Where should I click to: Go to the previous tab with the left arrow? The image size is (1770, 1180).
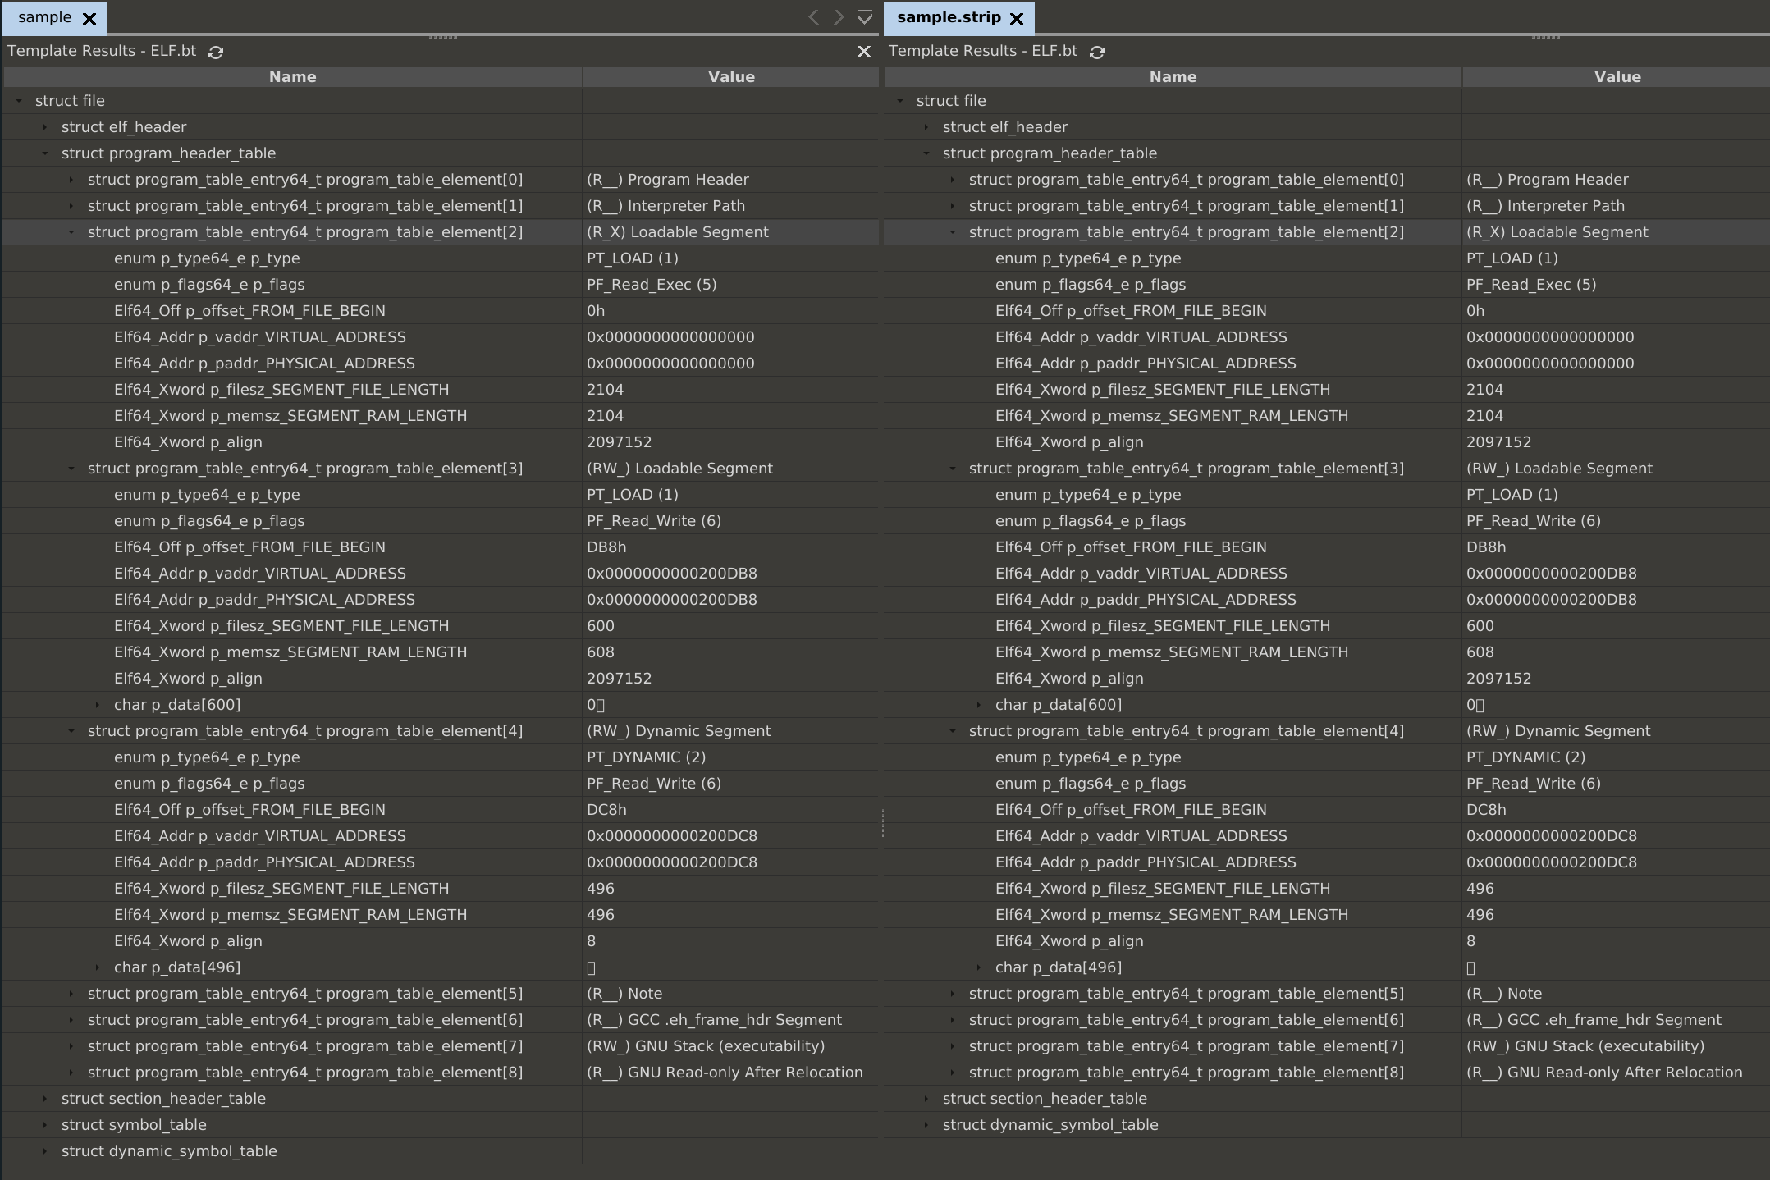pyautogui.click(x=813, y=17)
